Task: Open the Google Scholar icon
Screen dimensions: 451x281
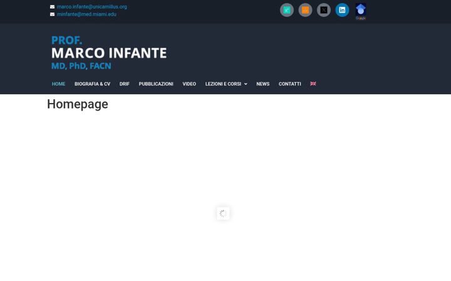Action: pos(361,11)
